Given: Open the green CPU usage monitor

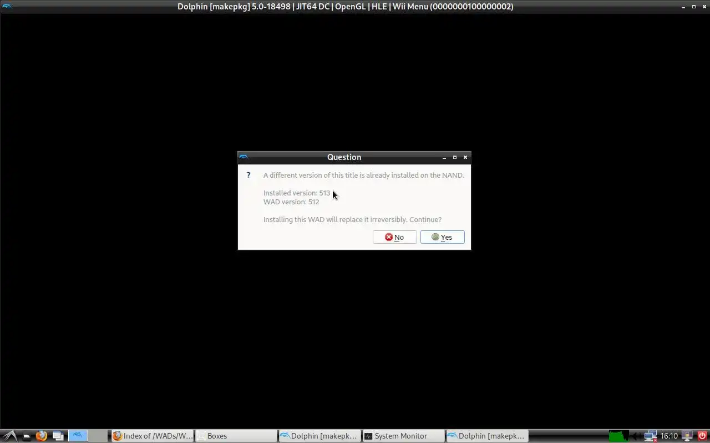Looking at the screenshot, I should [619, 436].
